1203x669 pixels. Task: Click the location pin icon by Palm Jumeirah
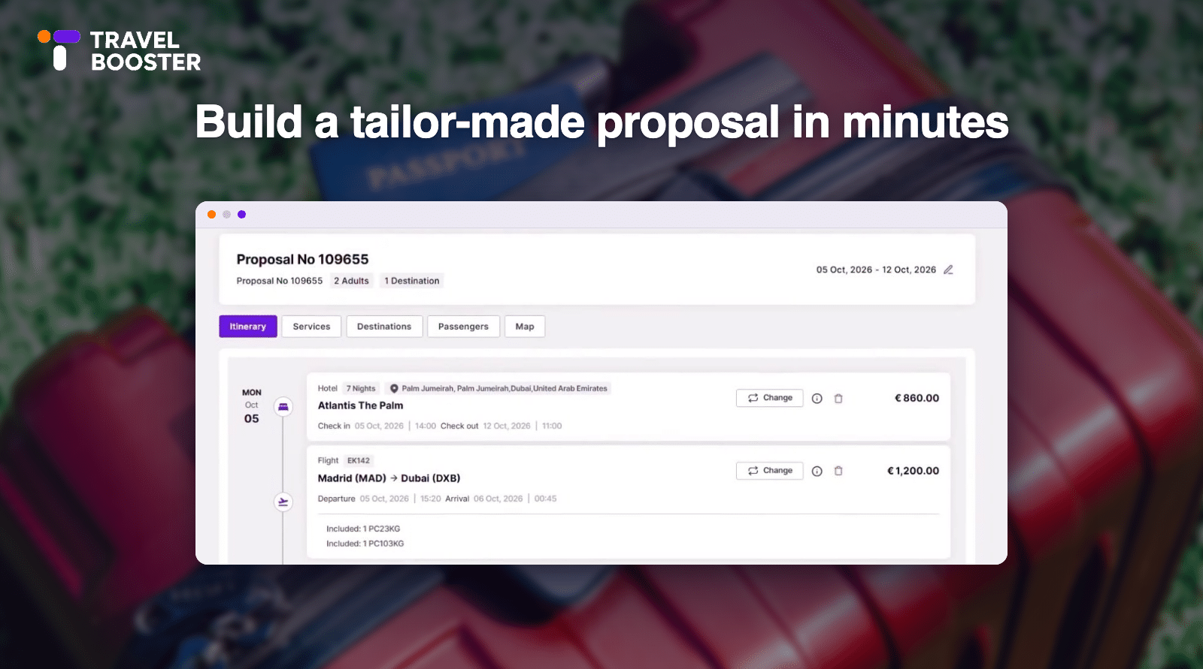click(394, 389)
